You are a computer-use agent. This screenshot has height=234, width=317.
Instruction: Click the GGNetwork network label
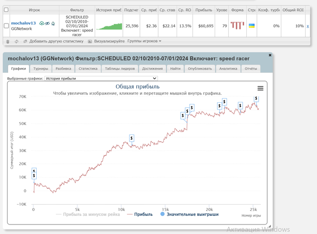coord(22,29)
